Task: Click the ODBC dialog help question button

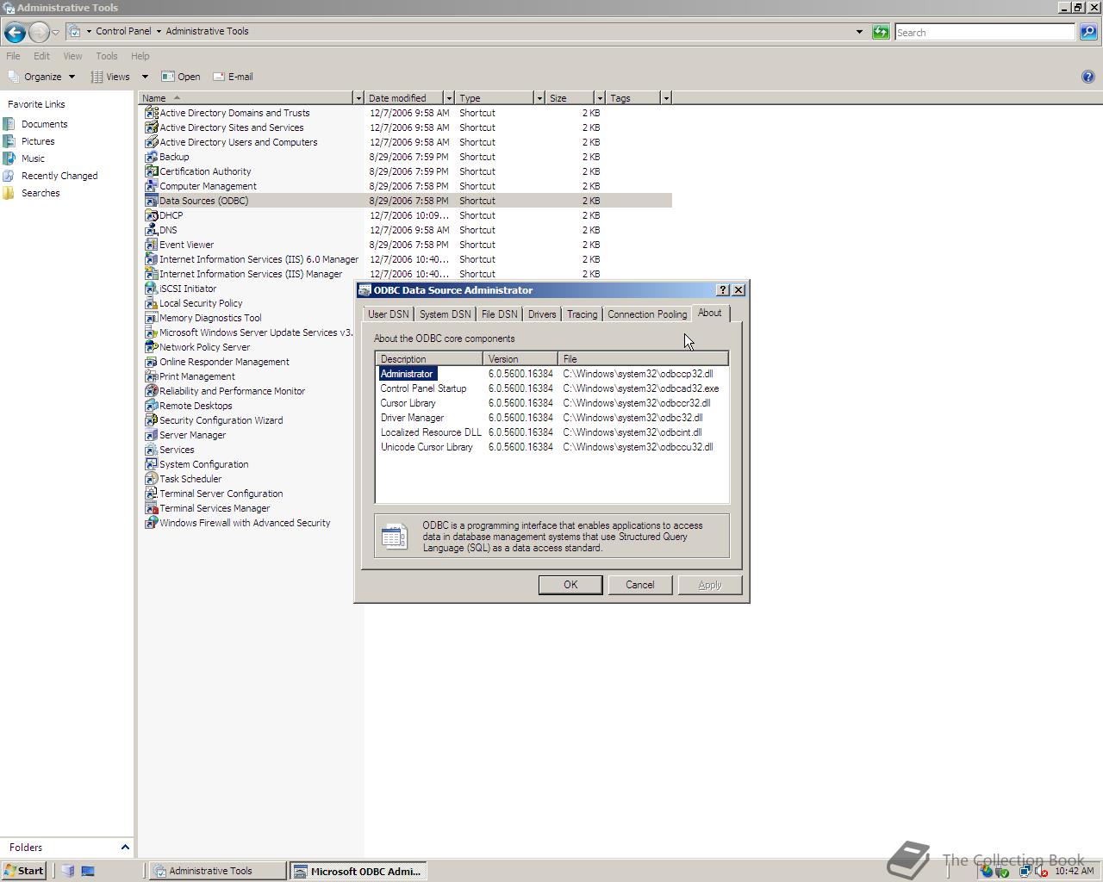Action: pyautogui.click(x=723, y=290)
